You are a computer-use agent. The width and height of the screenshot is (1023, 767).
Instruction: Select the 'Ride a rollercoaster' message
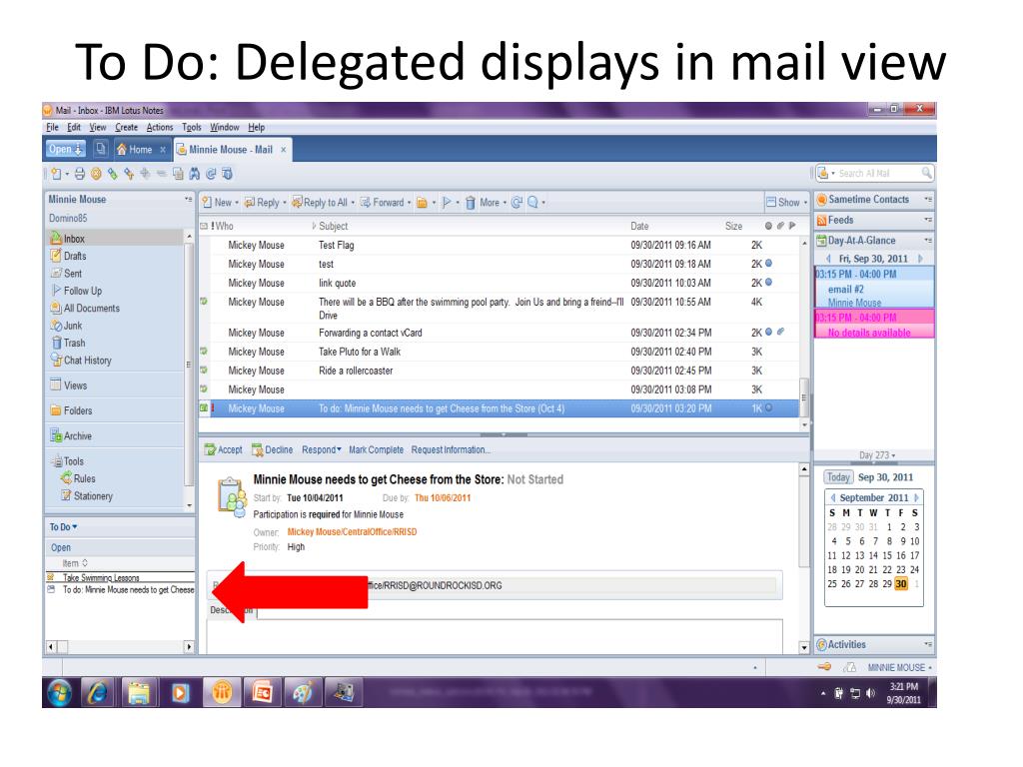[x=500, y=371]
